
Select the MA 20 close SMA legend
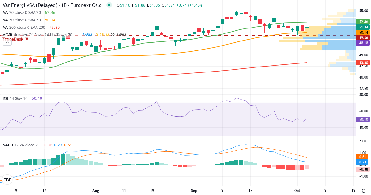22,13
